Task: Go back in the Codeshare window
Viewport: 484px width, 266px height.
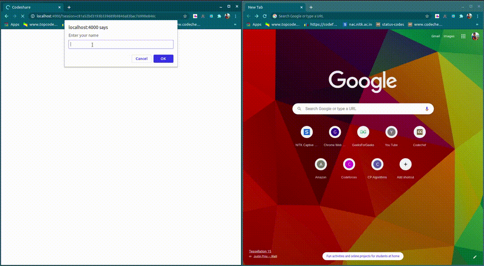Action: tap(6, 16)
